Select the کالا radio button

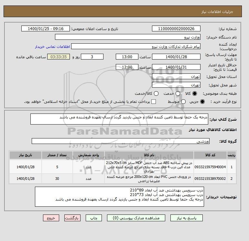tap(195, 93)
